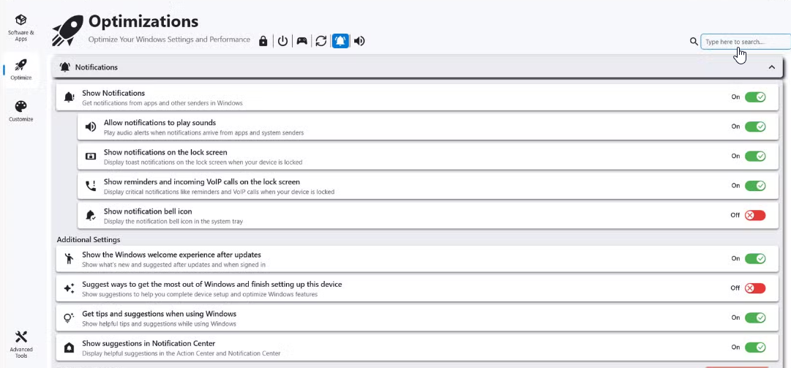
Task: Click the update refresh arrows icon
Action: coord(320,41)
